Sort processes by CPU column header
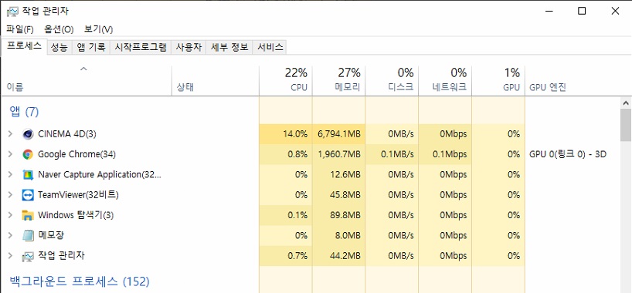Viewport: 632px width, 293px height. pyautogui.click(x=285, y=80)
